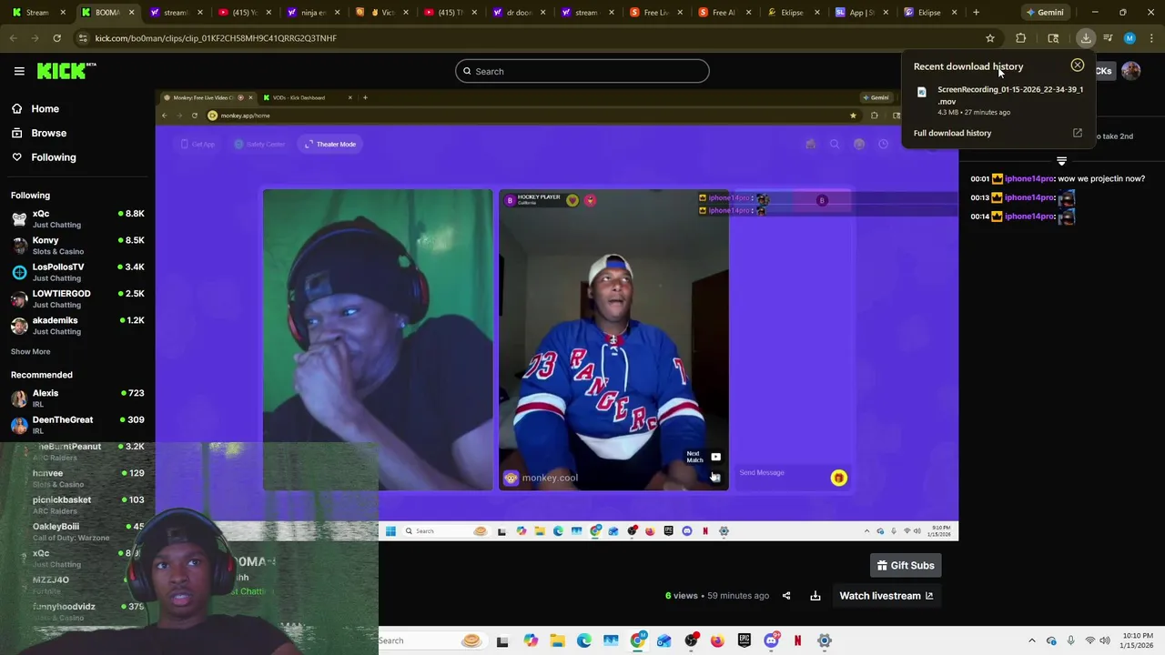Screen dimensions: 1165x655
Task: Open DeenTheGreat channel in Recommended
Action: pos(77,425)
